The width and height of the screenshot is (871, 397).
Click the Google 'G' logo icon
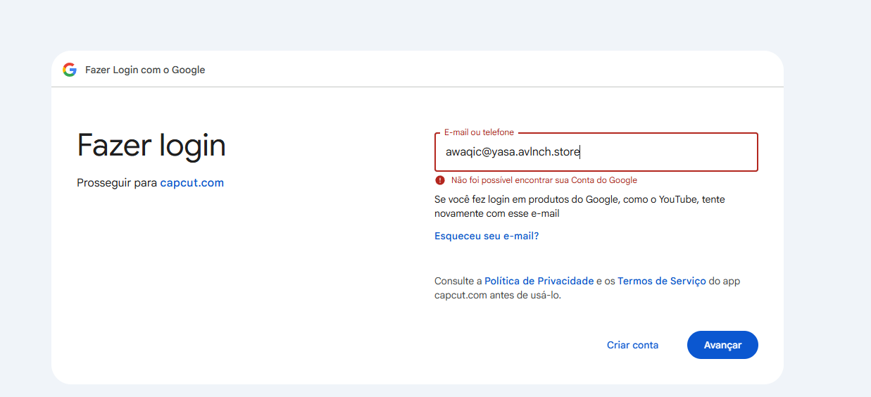coord(69,70)
